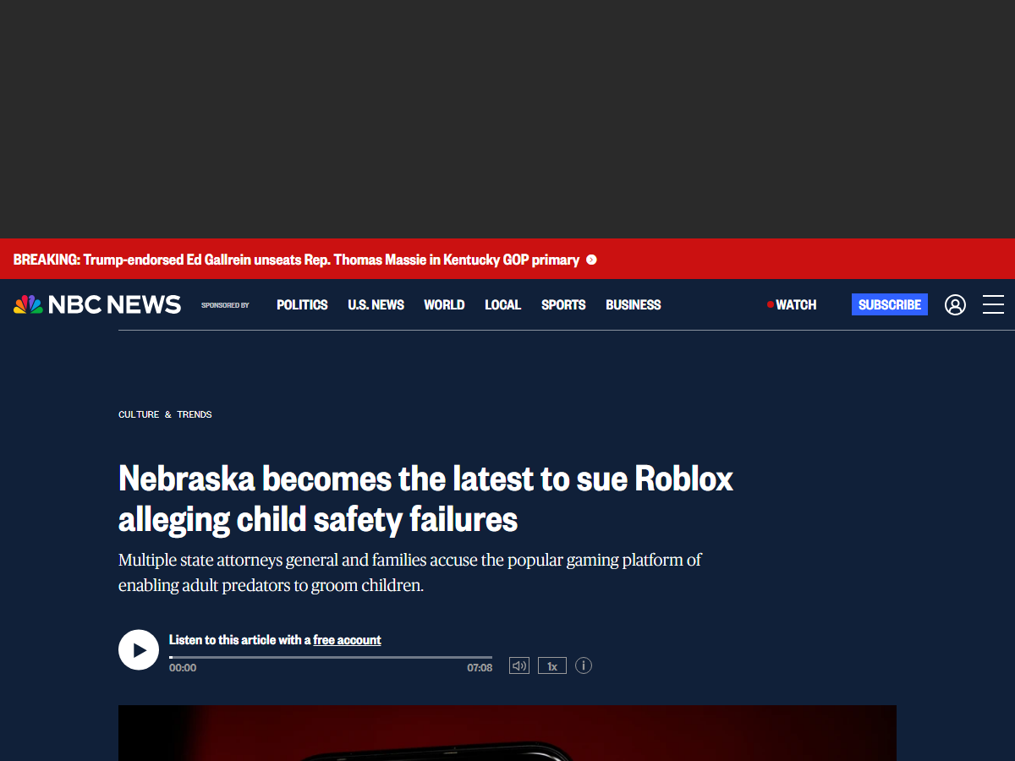Viewport: 1015px width, 761px height.
Task: Click the Subscribe button
Action: 890,304
